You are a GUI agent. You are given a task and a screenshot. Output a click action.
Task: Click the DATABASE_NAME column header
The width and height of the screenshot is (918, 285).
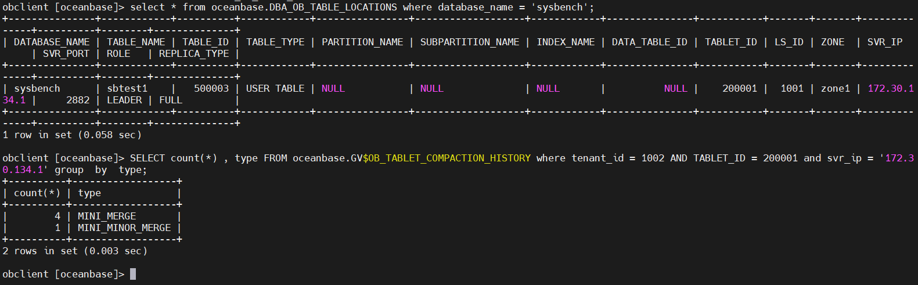point(52,42)
